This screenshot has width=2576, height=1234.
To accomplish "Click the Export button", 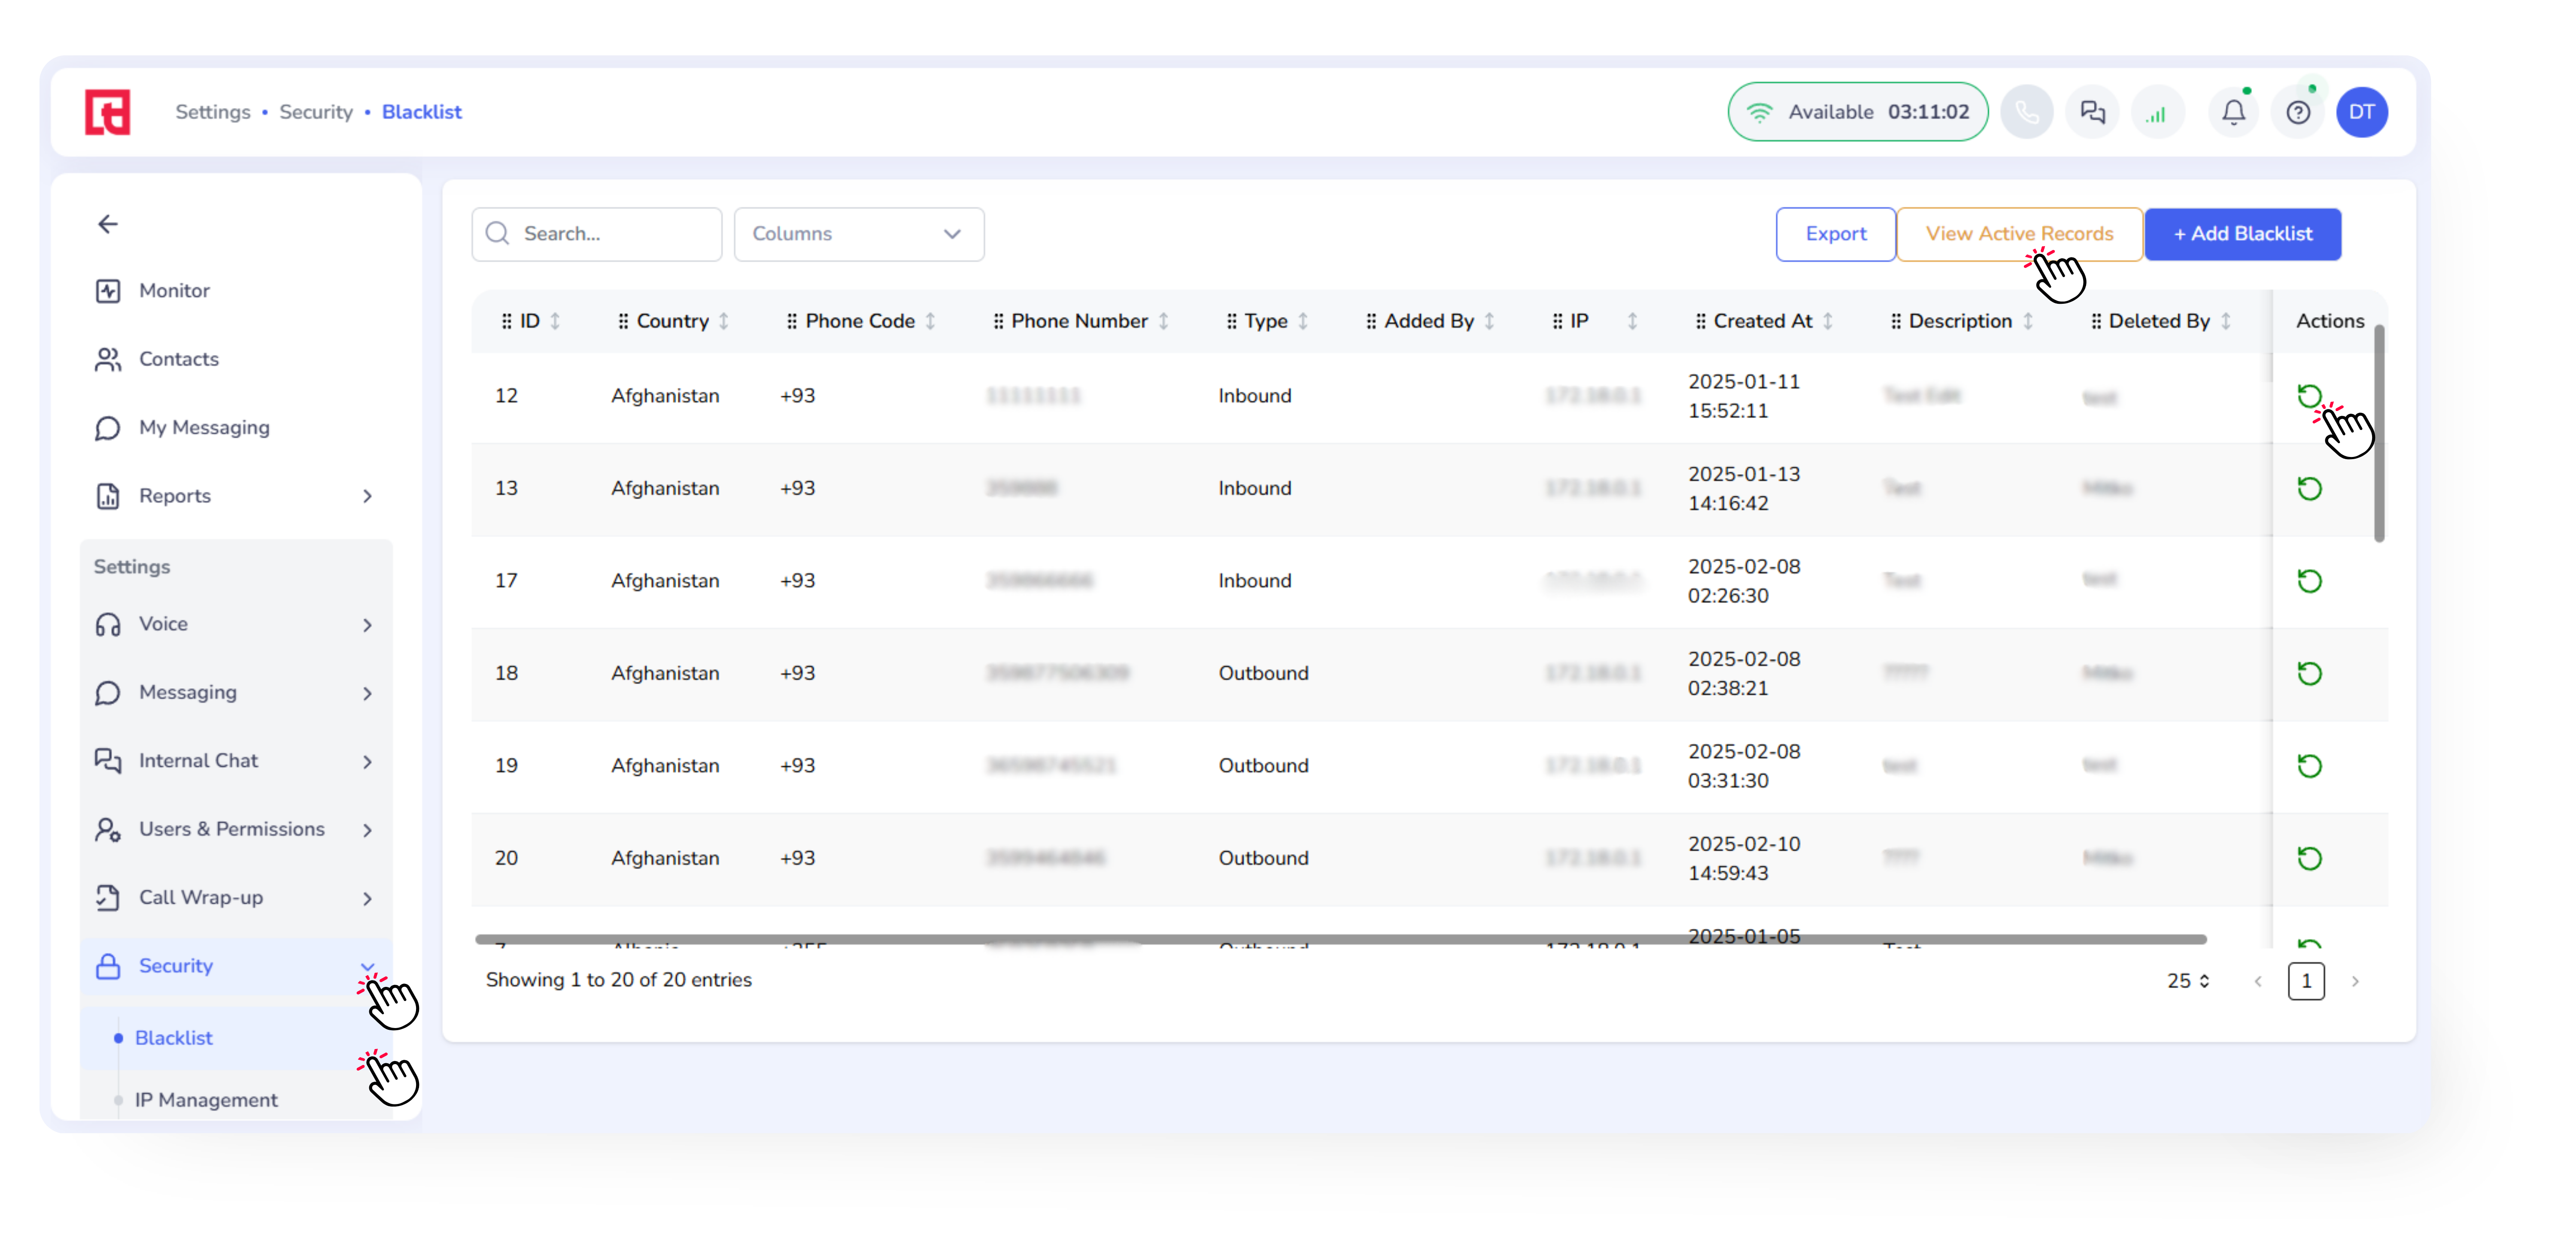I will pyautogui.click(x=1835, y=234).
